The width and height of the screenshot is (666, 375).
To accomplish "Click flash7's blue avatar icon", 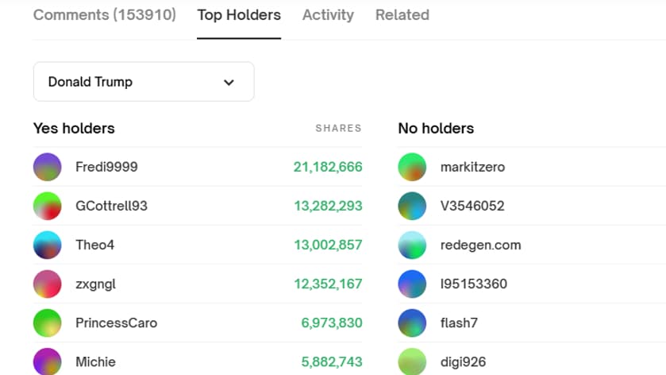I will [x=412, y=323].
